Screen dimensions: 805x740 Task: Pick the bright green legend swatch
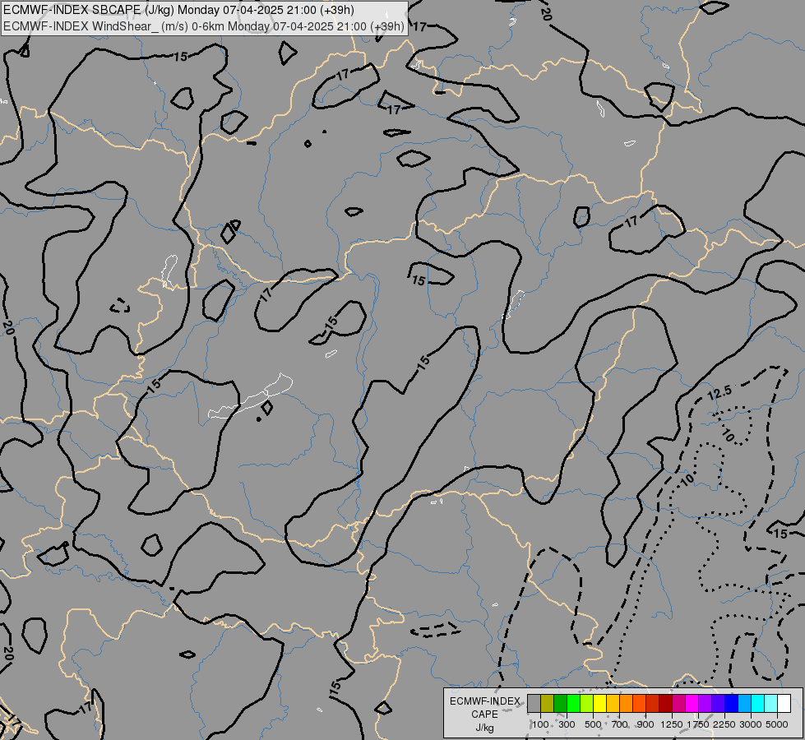click(573, 703)
